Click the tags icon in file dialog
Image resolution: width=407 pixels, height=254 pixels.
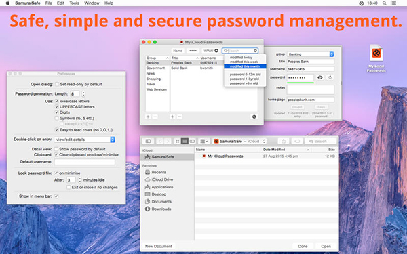pos(297,142)
